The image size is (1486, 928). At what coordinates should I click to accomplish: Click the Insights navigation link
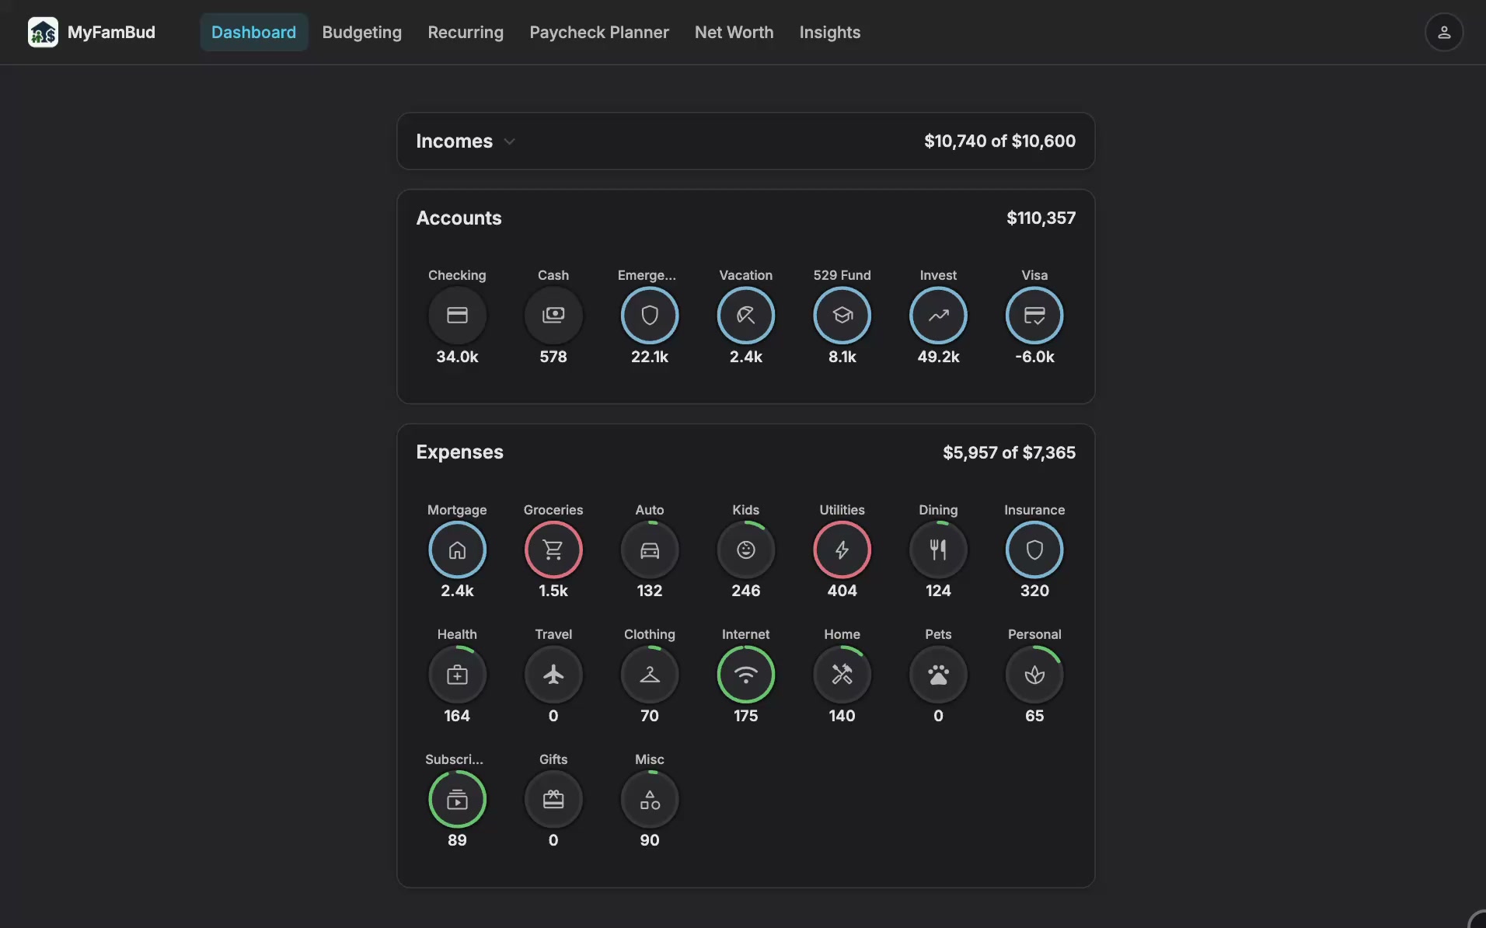tap(829, 32)
